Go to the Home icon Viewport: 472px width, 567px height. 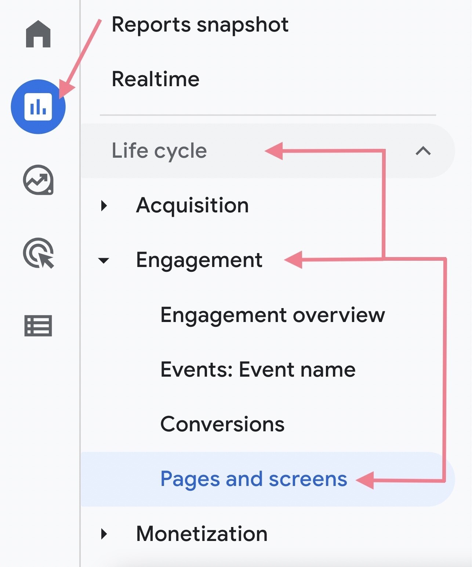(x=38, y=34)
